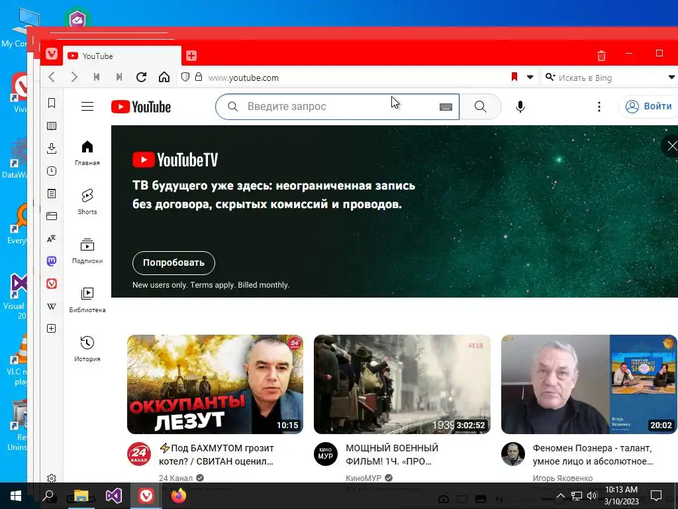
Task: Open the Vivaldi menu button
Action: click(52, 54)
